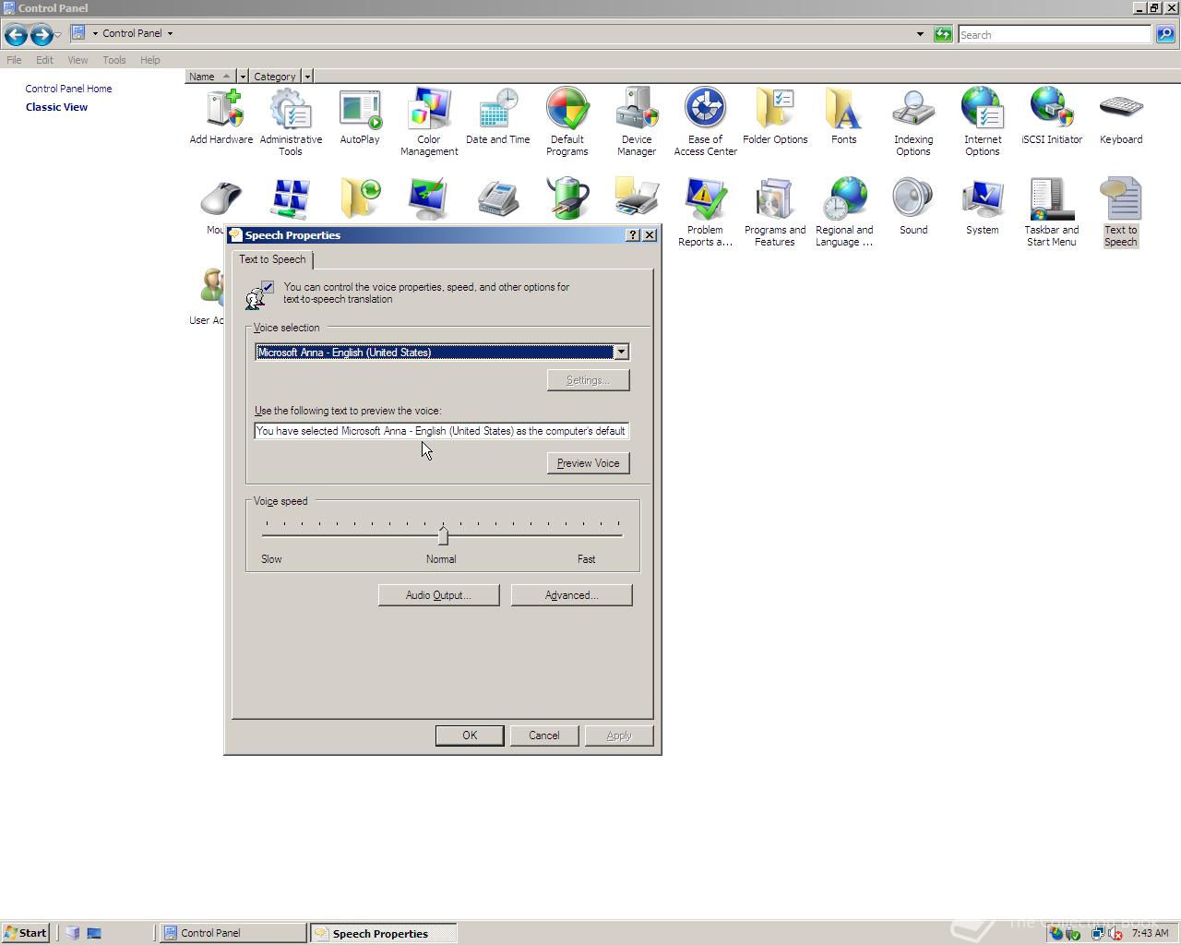
Task: Click Problem Reports and Solutions icon
Action: point(706,212)
